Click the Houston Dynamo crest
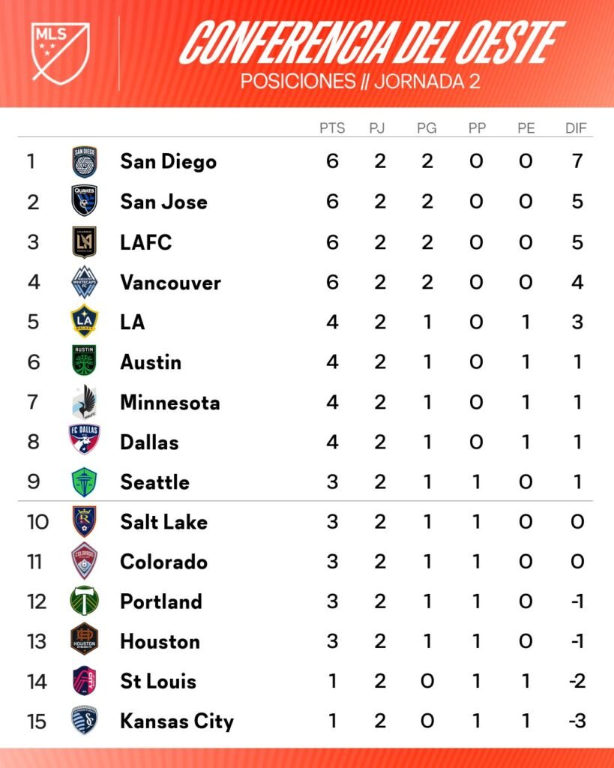Viewport: 614px width, 768px height. (x=85, y=641)
